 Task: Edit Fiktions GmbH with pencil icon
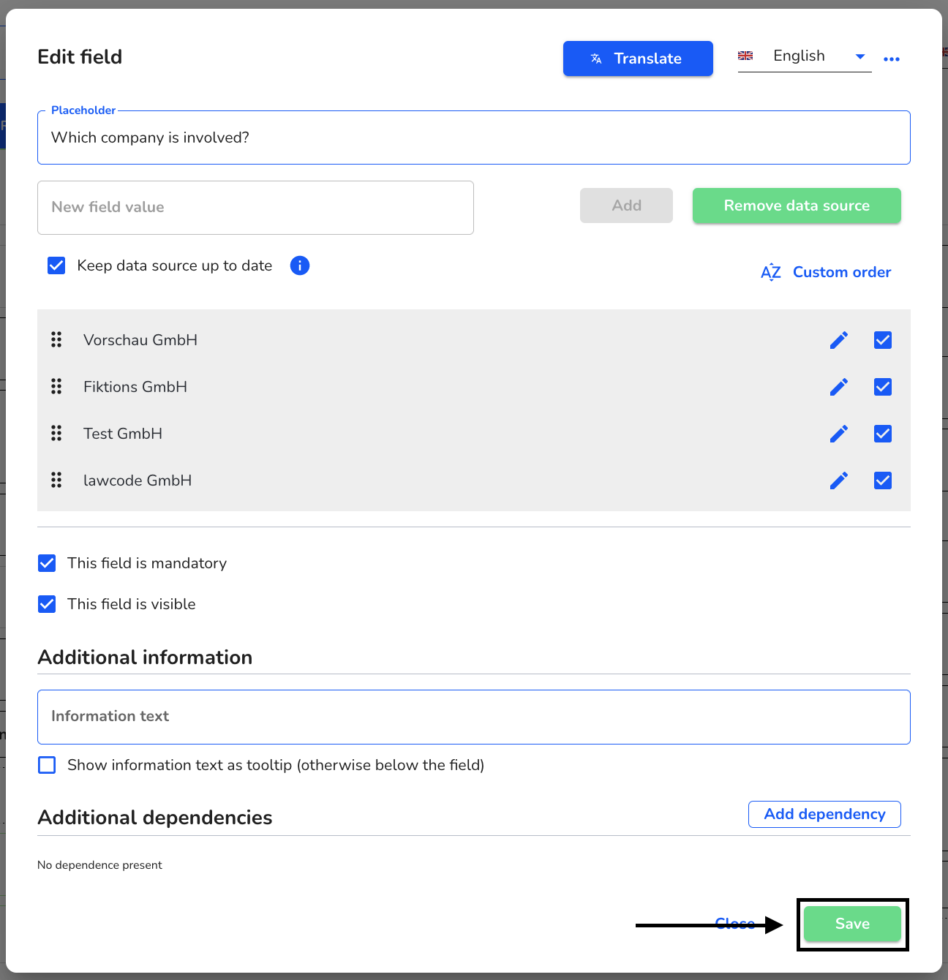point(839,387)
